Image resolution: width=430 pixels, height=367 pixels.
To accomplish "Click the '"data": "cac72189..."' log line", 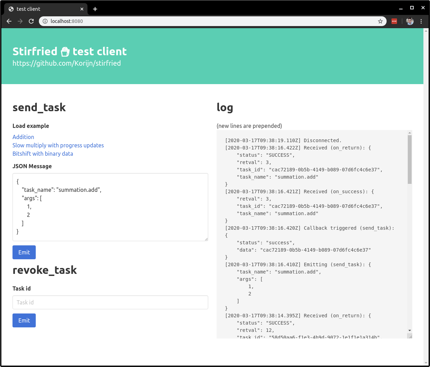I will click(304, 250).
